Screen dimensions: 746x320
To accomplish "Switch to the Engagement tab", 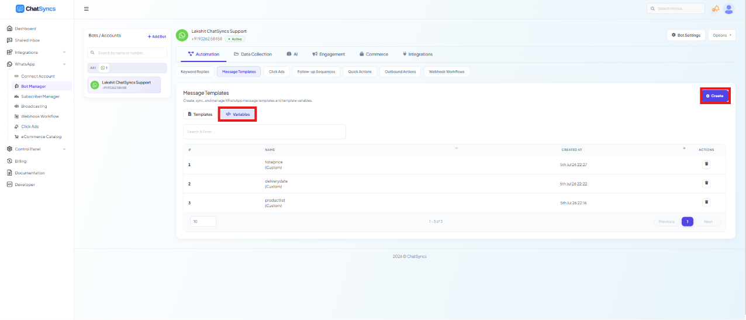I will [x=329, y=54].
